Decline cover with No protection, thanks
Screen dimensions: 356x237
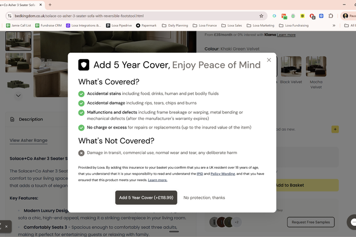point(204,198)
